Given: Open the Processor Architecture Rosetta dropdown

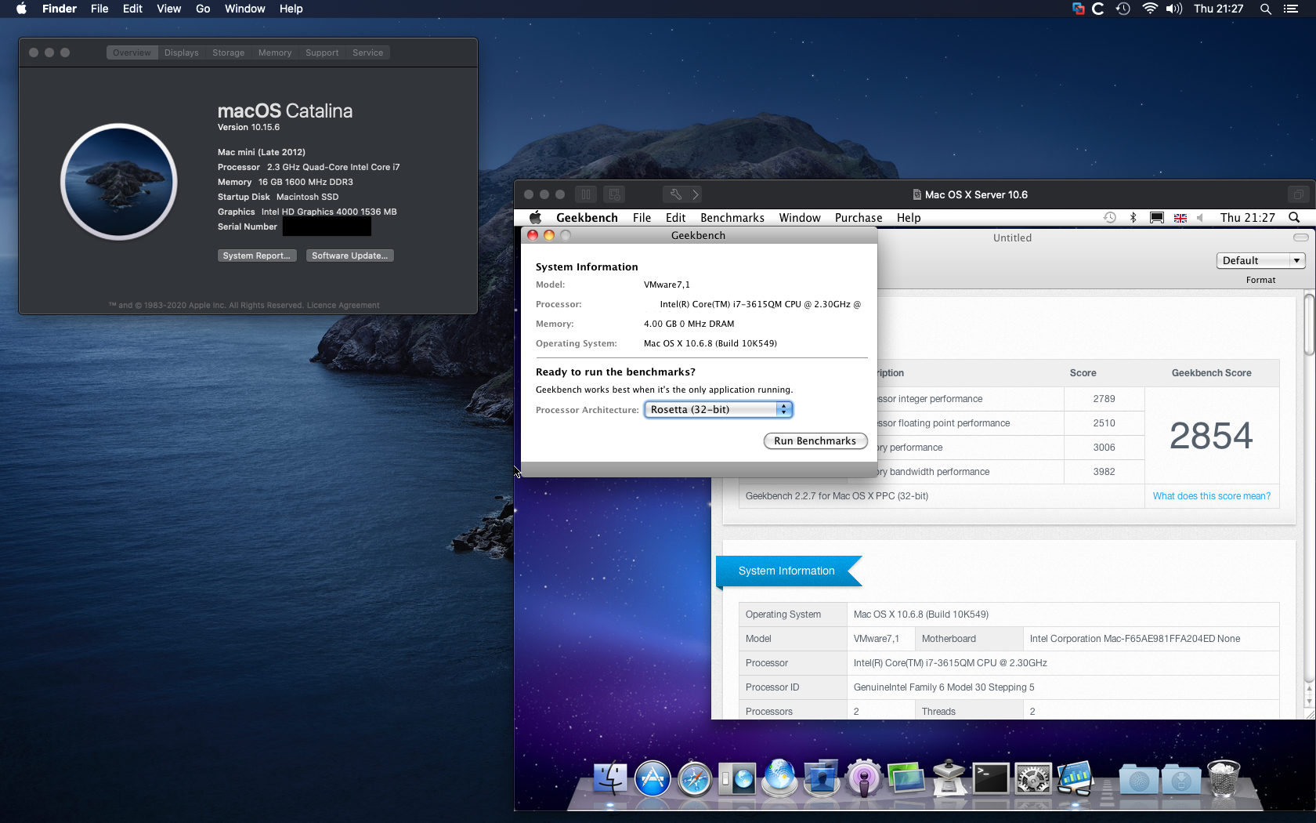Looking at the screenshot, I should [x=718, y=410].
